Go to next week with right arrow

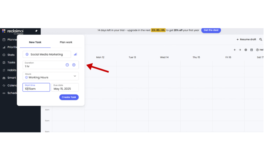point(240,50)
